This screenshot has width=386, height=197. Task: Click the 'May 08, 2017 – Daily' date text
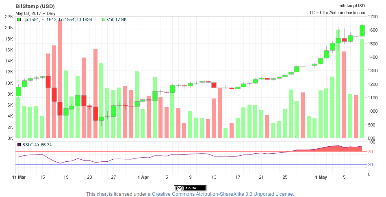click(35, 13)
